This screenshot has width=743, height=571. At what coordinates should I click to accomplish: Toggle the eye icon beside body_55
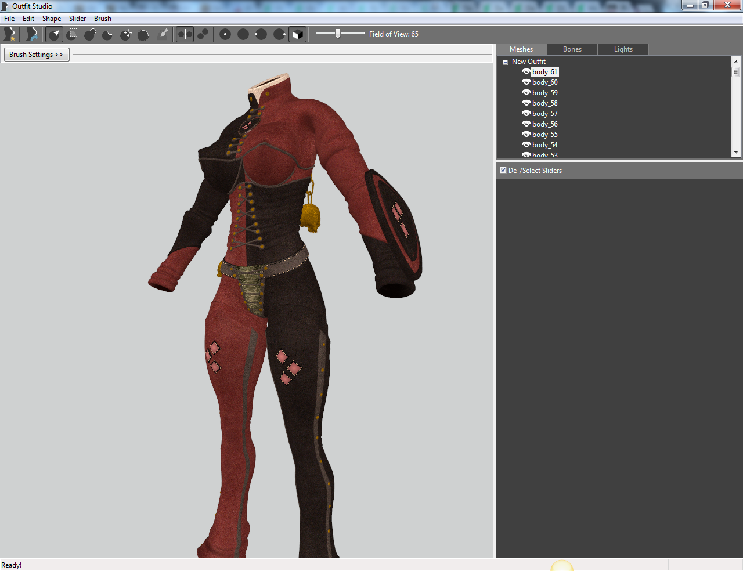(526, 135)
